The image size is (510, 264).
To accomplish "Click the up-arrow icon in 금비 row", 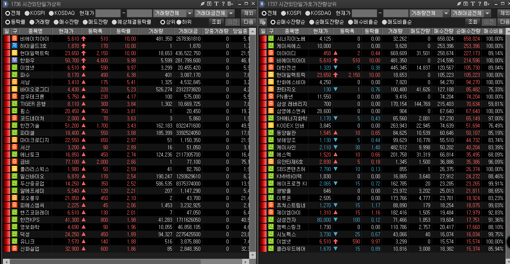I will (84, 162).
